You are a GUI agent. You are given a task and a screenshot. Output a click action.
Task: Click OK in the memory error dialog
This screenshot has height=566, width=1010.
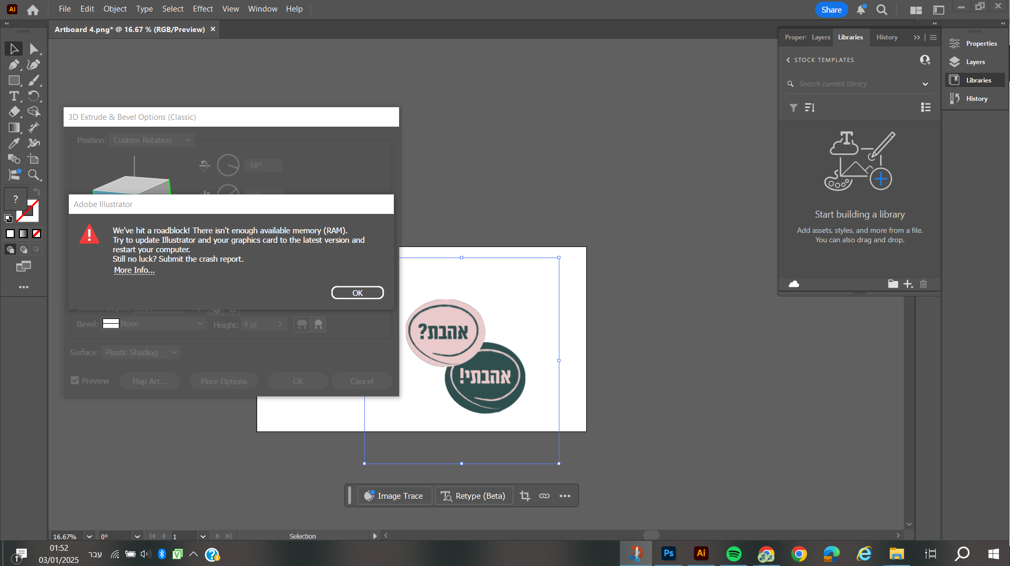click(358, 293)
